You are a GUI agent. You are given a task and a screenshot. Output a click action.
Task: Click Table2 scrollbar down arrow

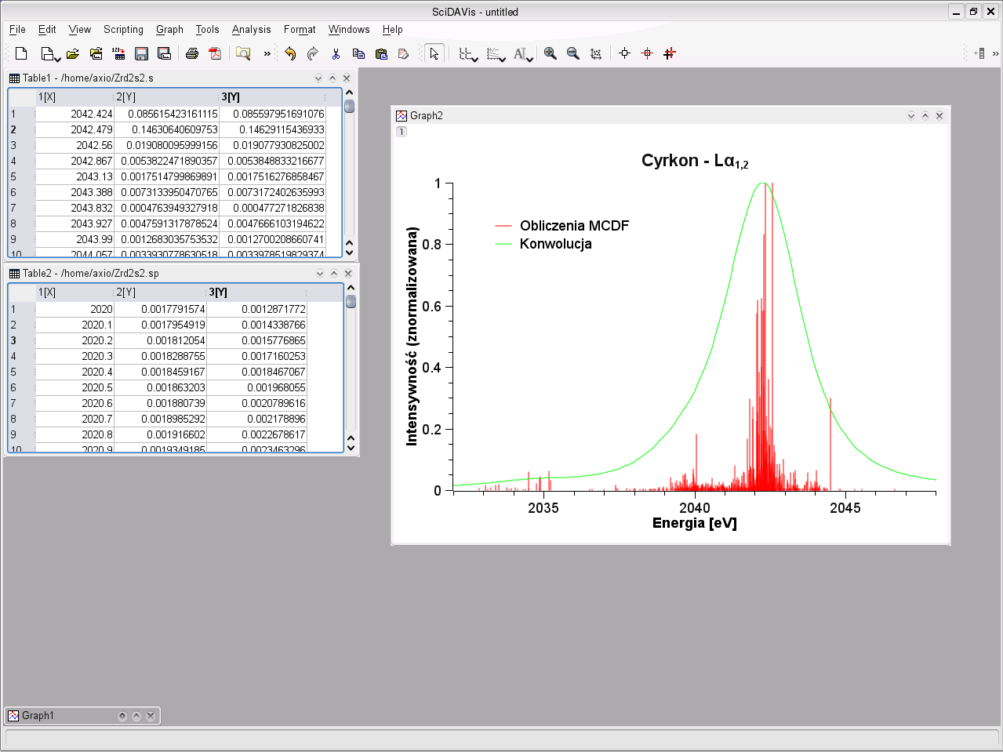[351, 449]
